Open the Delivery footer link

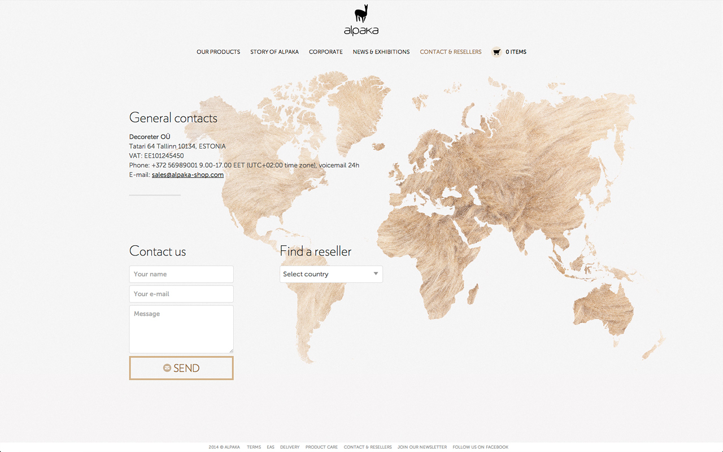pyautogui.click(x=290, y=447)
